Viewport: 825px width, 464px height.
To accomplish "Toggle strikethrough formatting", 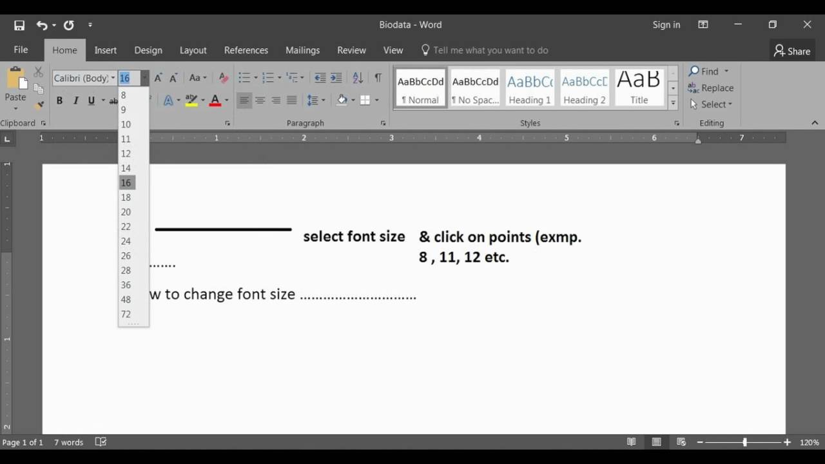I will coord(113,101).
